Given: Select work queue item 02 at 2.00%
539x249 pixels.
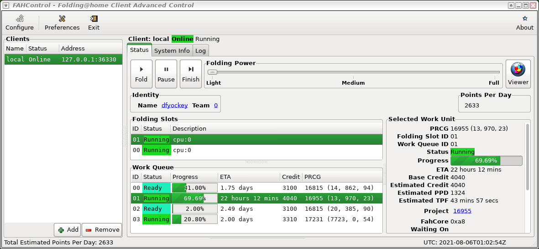Looking at the screenshot, I should (256, 208).
